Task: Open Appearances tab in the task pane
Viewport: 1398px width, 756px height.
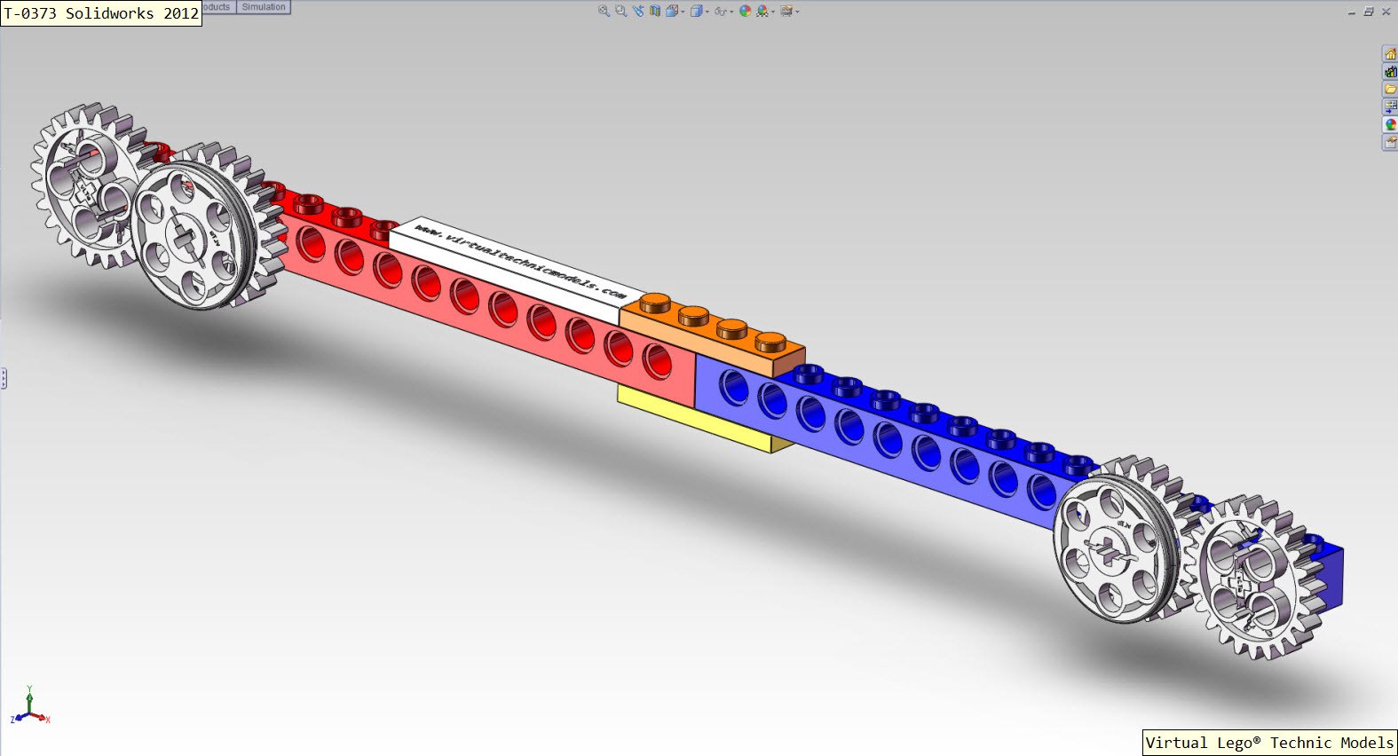Action: 1390,124
